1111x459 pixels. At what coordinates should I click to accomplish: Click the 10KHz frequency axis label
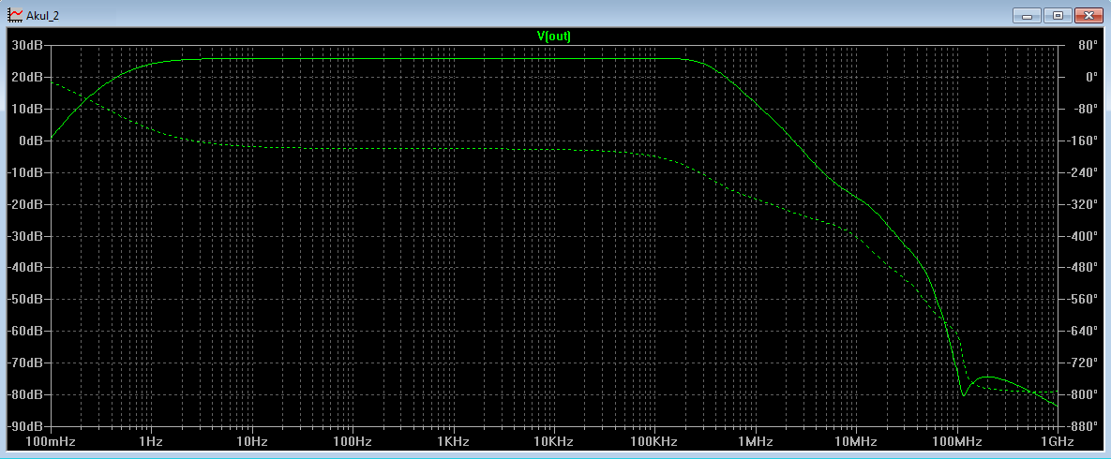point(554,441)
